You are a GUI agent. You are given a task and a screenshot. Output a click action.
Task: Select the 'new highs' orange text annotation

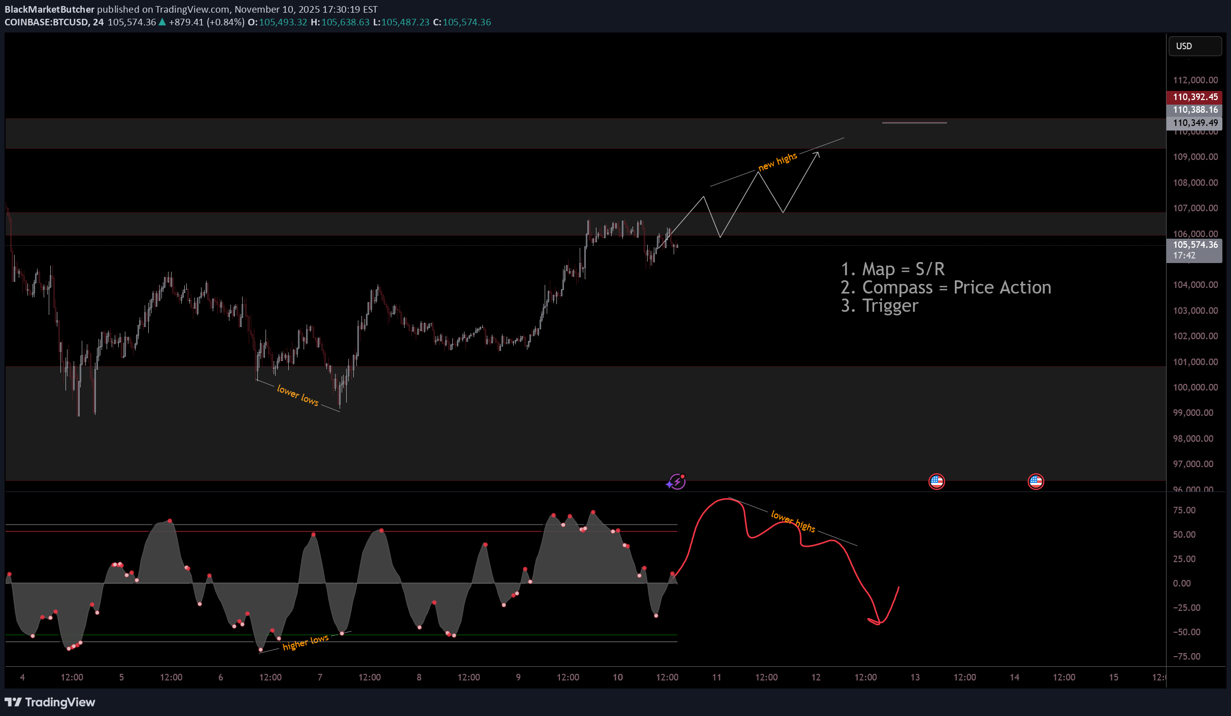click(777, 161)
